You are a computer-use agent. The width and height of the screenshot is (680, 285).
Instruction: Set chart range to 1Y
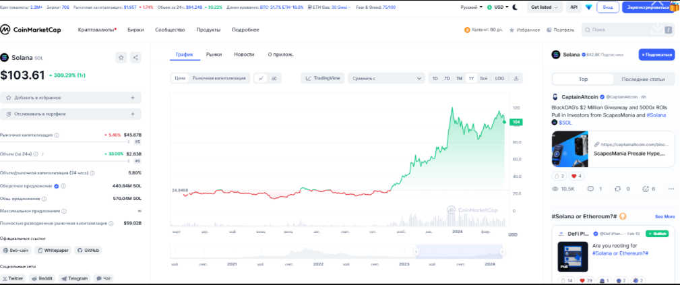coord(471,79)
